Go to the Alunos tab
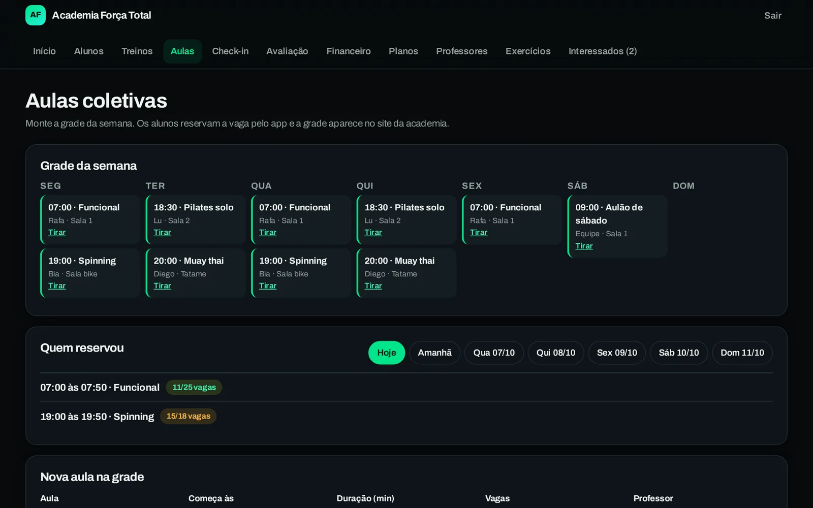 pos(89,51)
